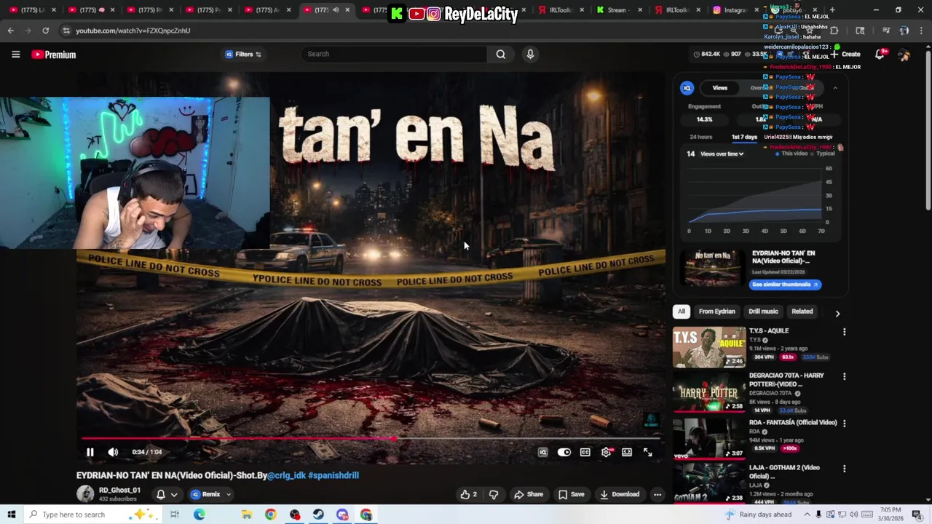
Task: Seek on the red video progress bar
Action: (x=371, y=438)
